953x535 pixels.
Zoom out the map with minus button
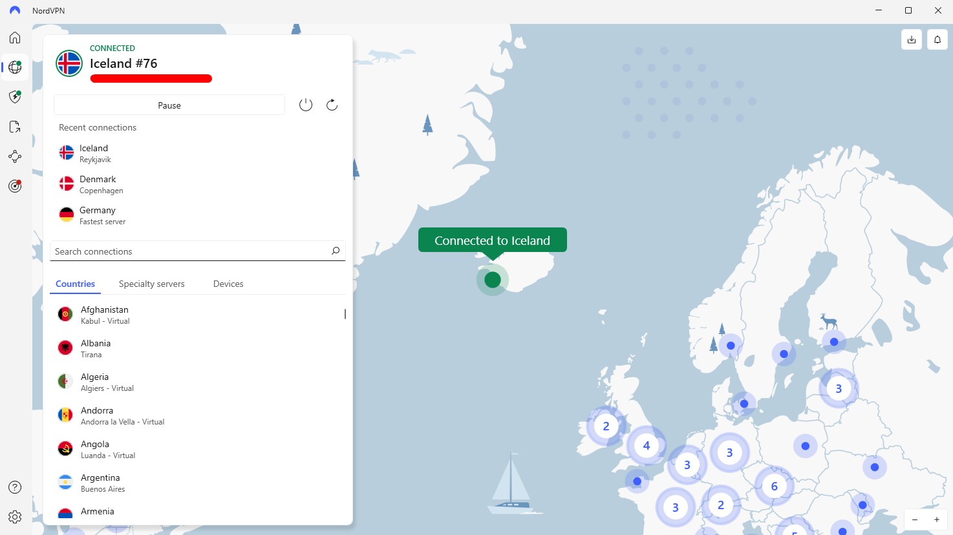click(x=915, y=519)
